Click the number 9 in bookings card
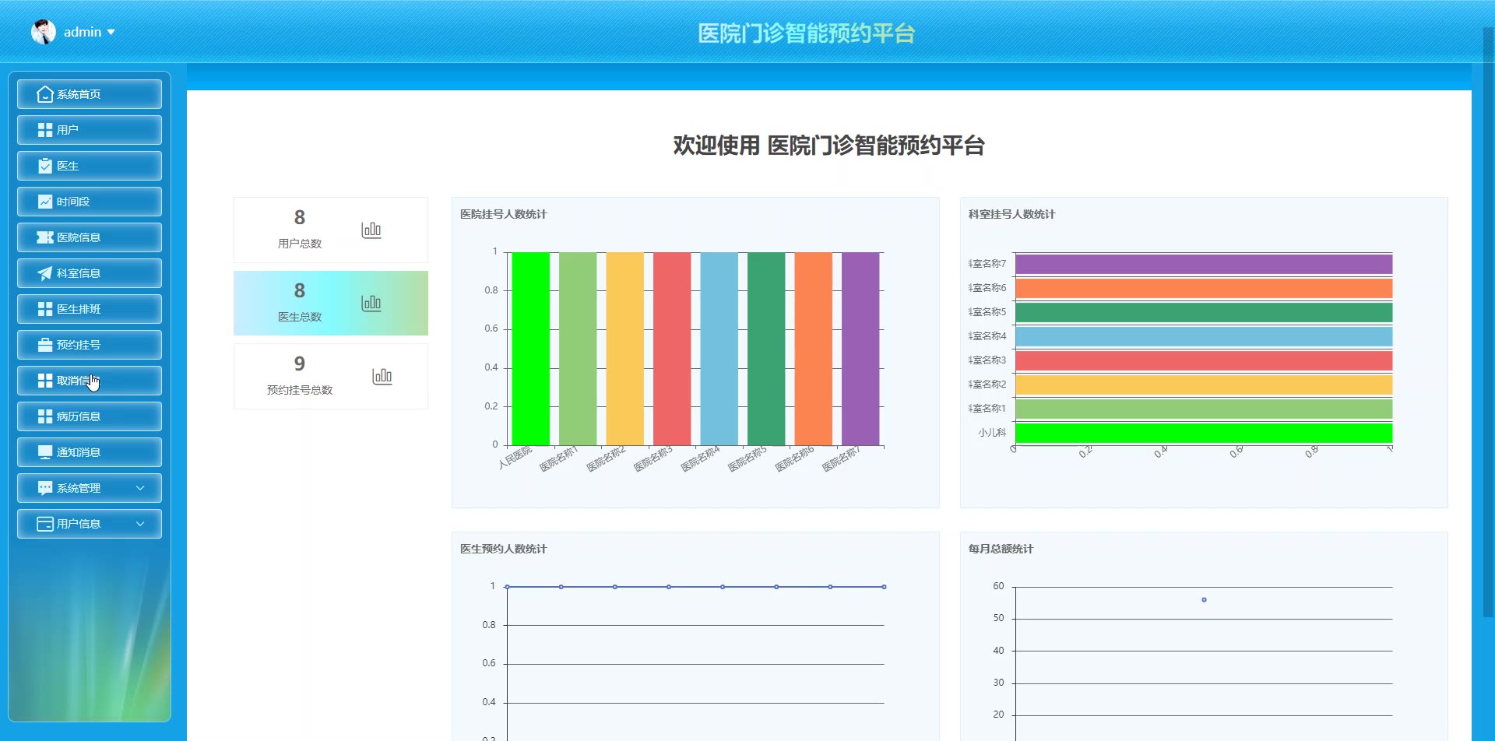The image size is (1495, 741). click(x=300, y=363)
